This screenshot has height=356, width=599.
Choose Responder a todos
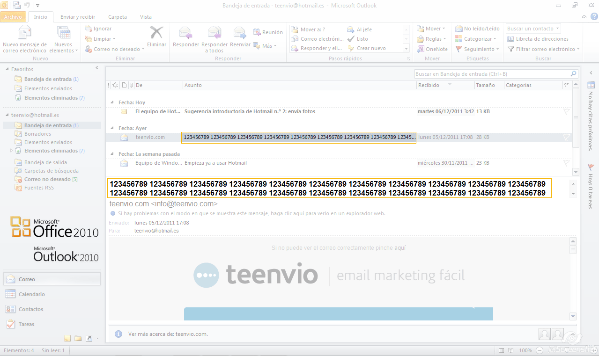(214, 39)
